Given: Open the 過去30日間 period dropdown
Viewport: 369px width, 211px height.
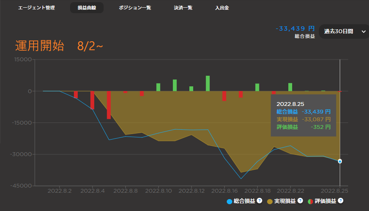Looking at the screenshot, I should tap(344, 31).
